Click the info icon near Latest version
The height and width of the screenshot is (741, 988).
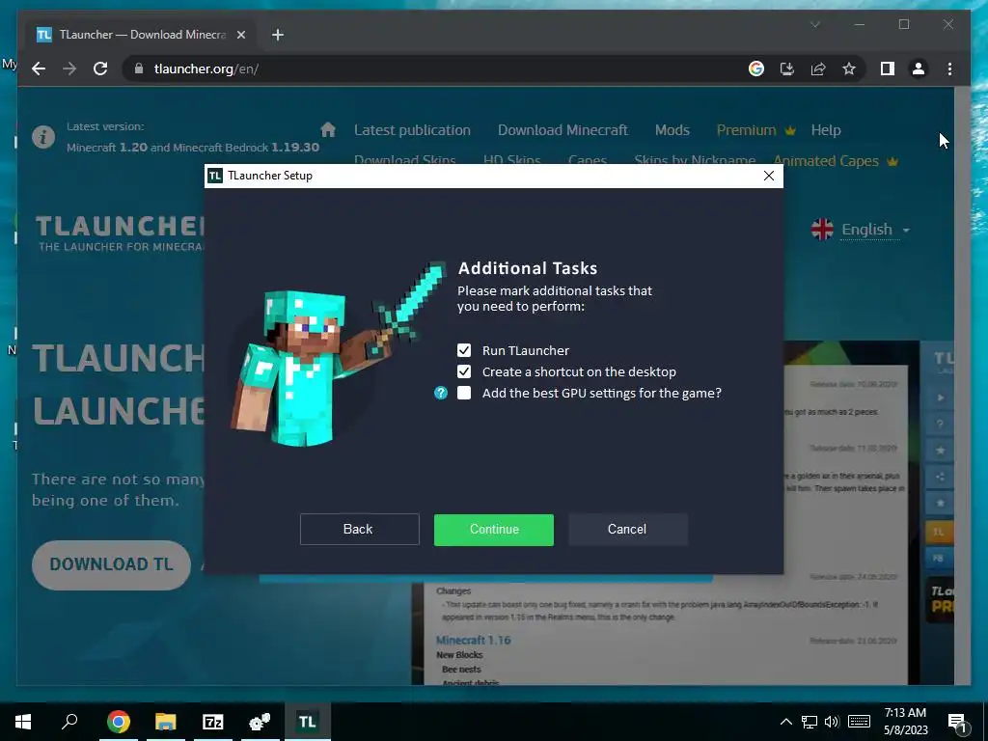(43, 137)
